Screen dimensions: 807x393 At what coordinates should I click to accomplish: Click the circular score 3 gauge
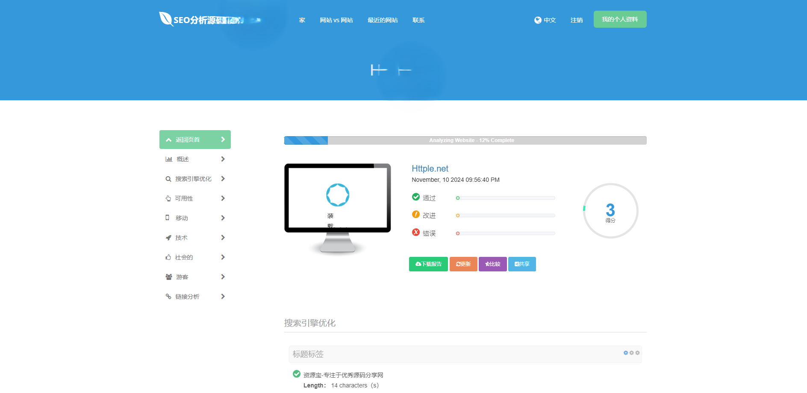tap(610, 211)
